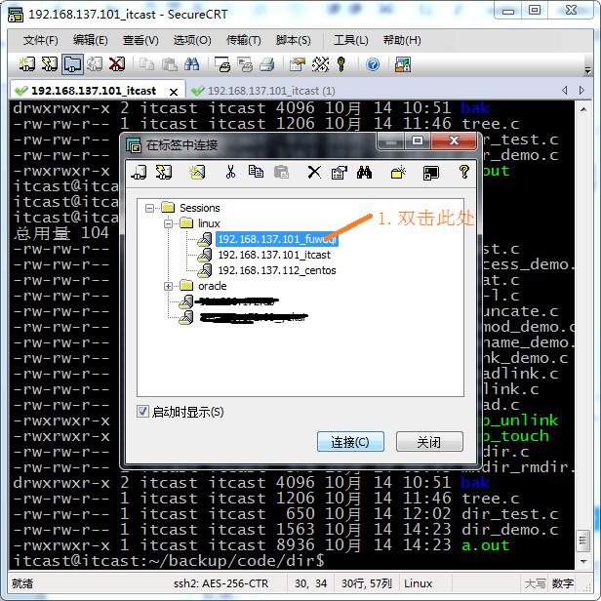Click the Find binoculars icon in main toolbar
The image size is (601, 601).
(191, 64)
